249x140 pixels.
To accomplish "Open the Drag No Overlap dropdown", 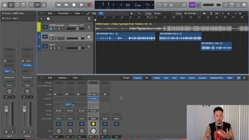I will [191, 14].
